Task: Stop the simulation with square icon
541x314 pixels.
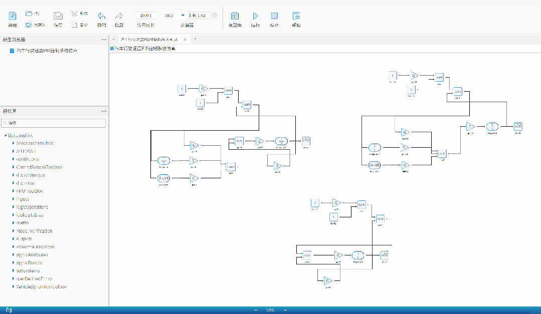Action: 274,16
